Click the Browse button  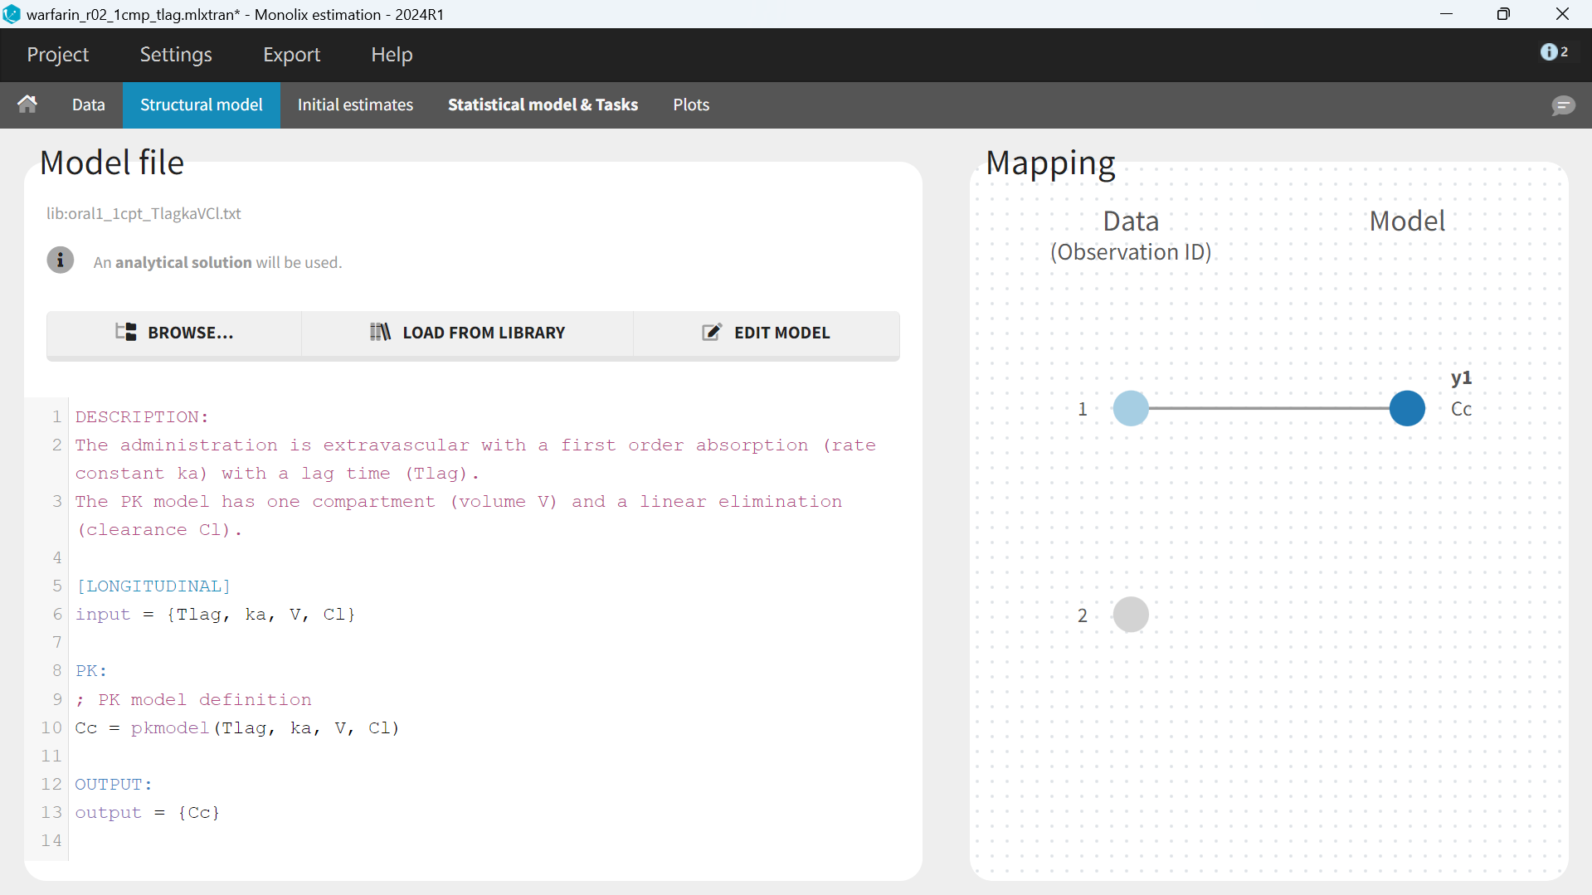point(174,333)
